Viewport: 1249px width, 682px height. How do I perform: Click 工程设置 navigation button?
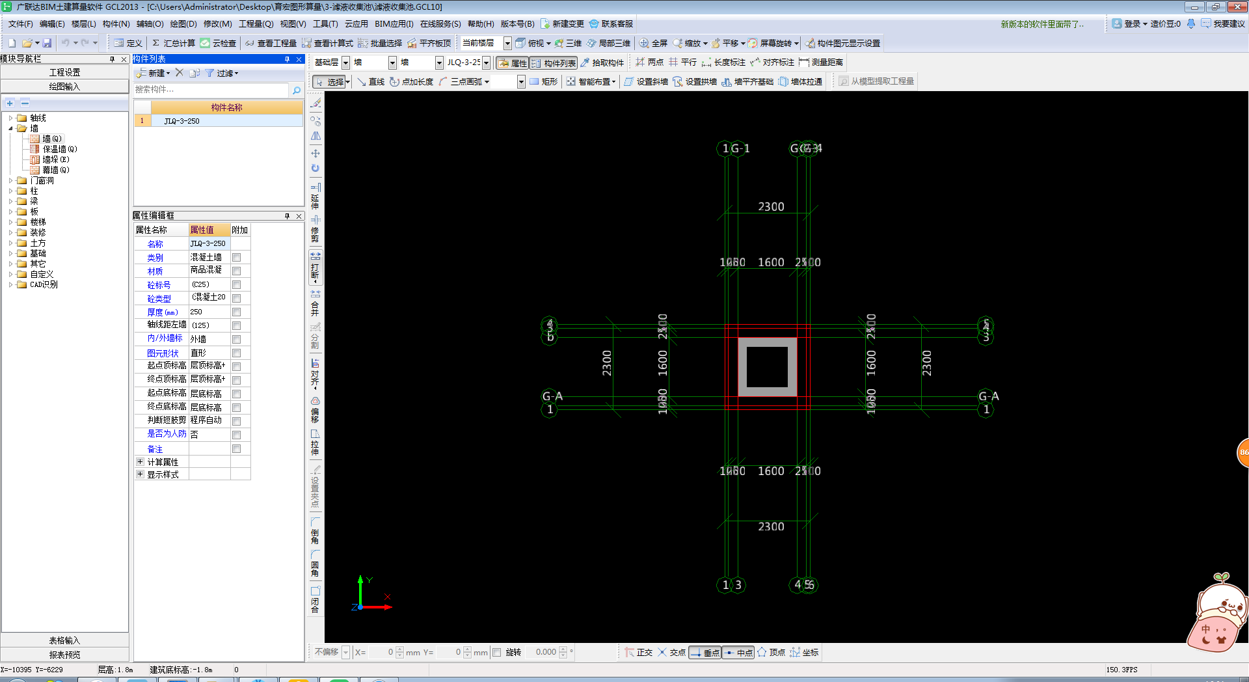click(x=64, y=72)
